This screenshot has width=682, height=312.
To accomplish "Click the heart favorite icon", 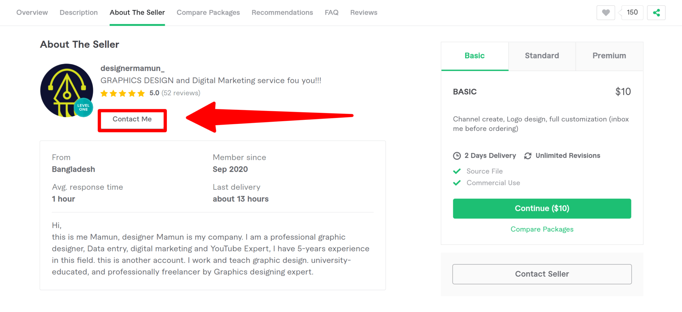I will pos(606,13).
